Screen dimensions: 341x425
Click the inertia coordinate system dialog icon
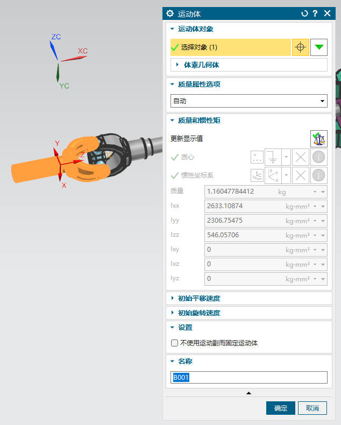[258, 175]
